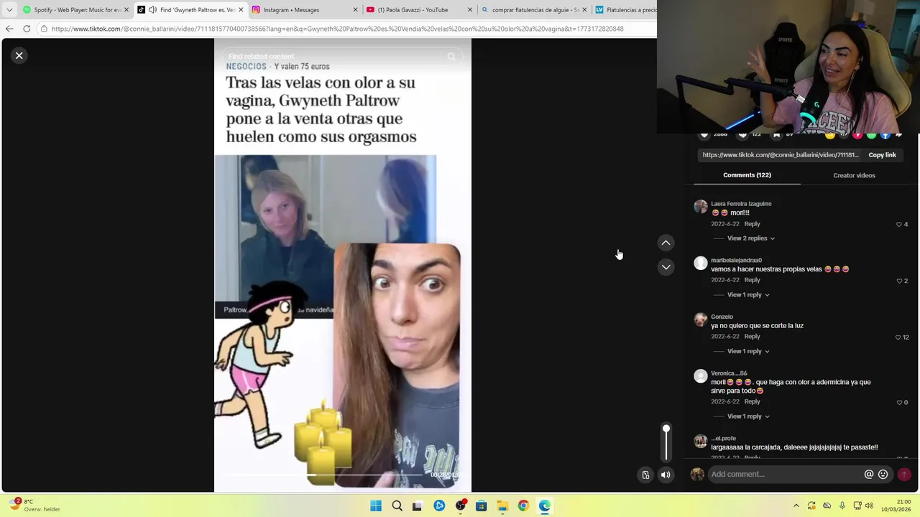Switch to the Flatulencias a precio tab
The height and width of the screenshot is (517, 920).
[x=624, y=10]
